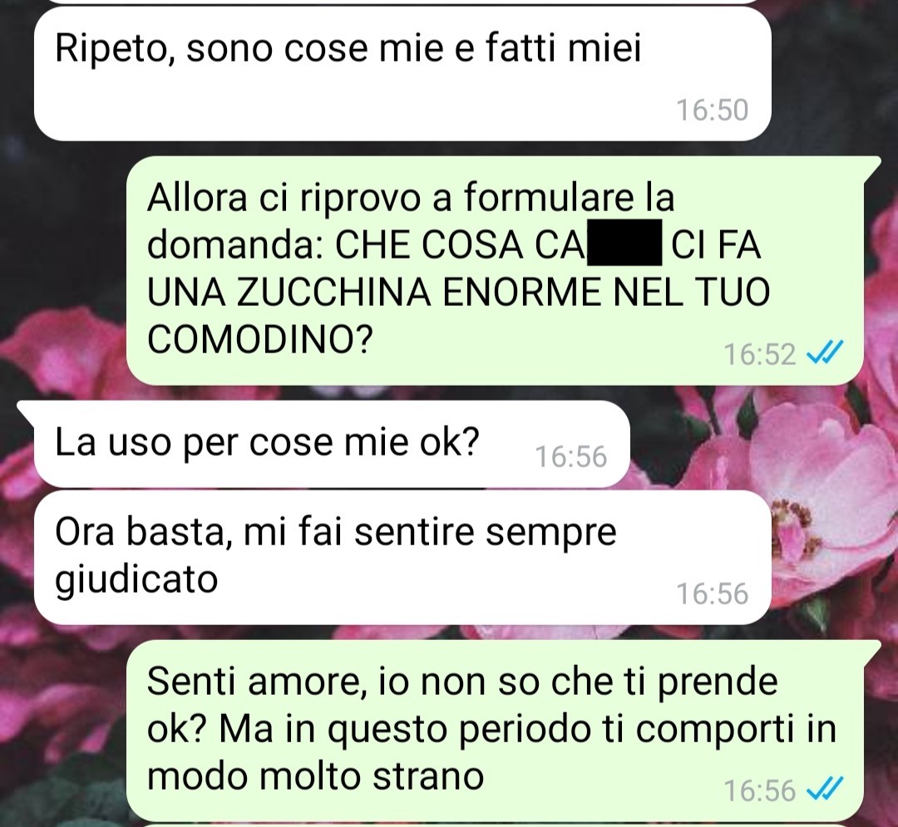Select the 'Ora basta, mi fai sentire' message

tap(402, 558)
